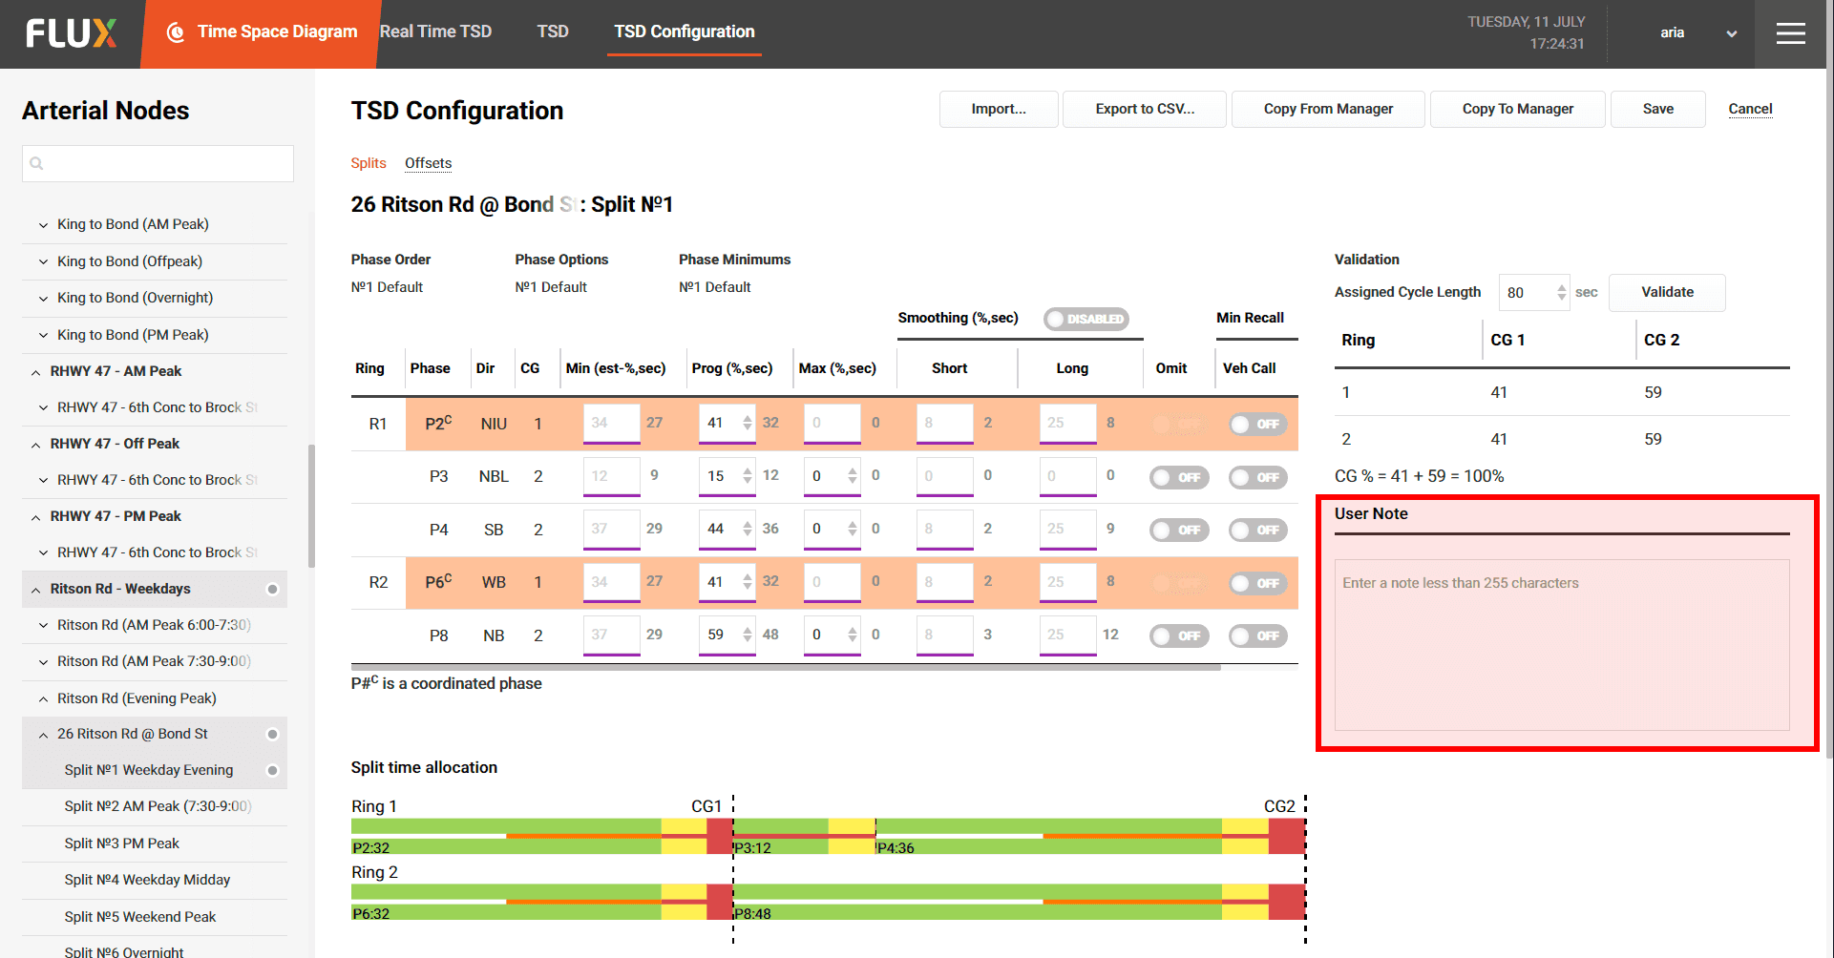Collapse RHWY 47 - PM Peak group
Viewport: 1834px width, 958px height.
pyautogui.click(x=35, y=517)
